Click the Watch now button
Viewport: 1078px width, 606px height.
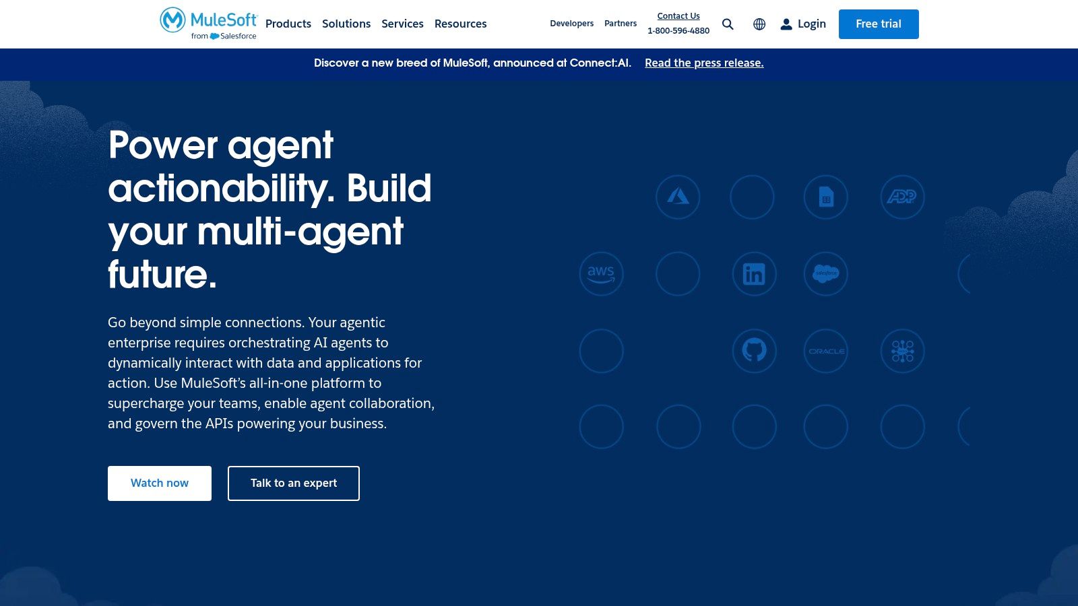coord(160,483)
